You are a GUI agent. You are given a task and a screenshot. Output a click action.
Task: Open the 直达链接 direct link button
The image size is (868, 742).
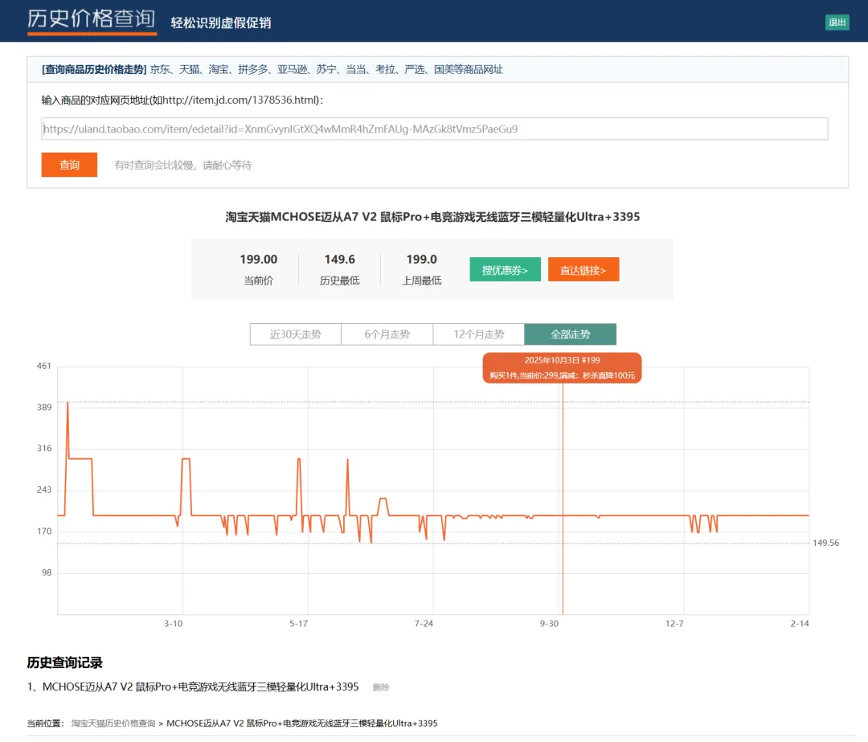point(583,269)
